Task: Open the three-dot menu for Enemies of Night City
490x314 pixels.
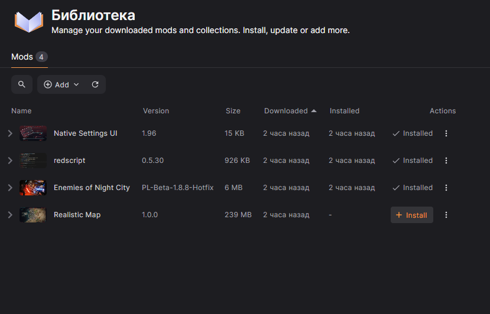Action: (x=446, y=188)
